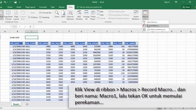Open the Formulas ribbon tab

[43, 7]
